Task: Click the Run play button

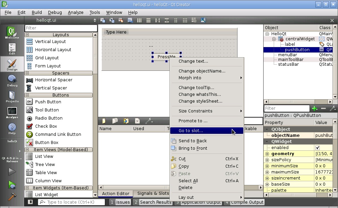Action: coord(12,171)
